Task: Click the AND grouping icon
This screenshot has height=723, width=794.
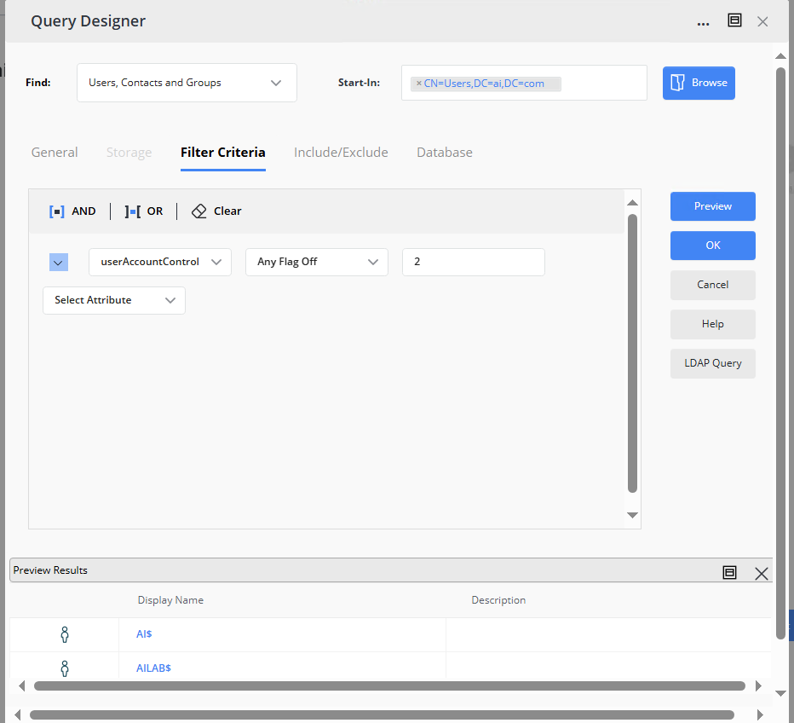Action: pyautogui.click(x=56, y=211)
